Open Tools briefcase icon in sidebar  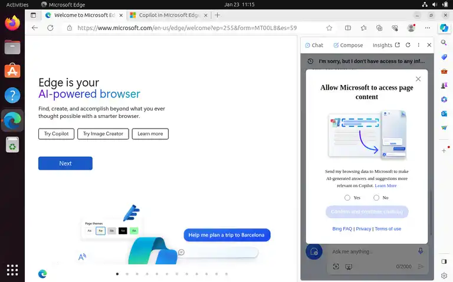coord(444,71)
